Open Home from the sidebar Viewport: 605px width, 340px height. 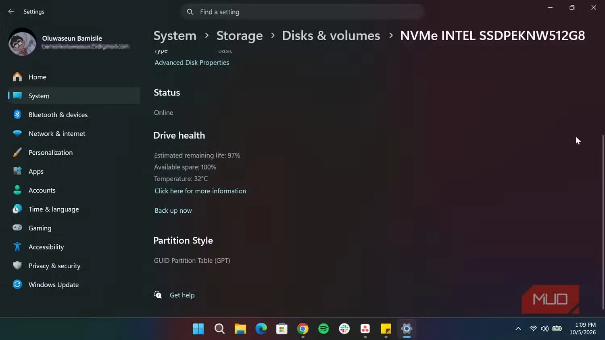click(x=74, y=77)
